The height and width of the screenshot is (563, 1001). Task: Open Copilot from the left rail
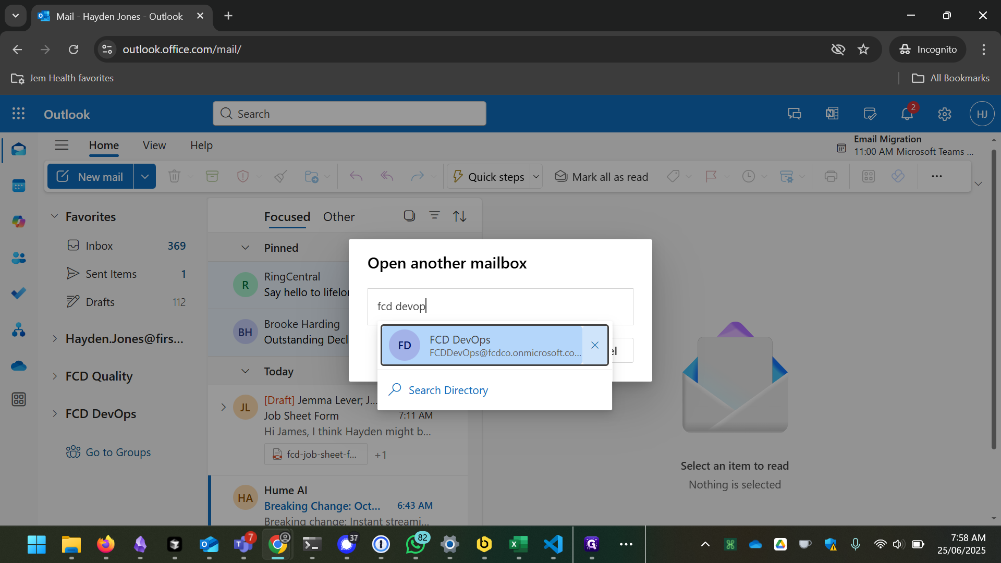[19, 222]
